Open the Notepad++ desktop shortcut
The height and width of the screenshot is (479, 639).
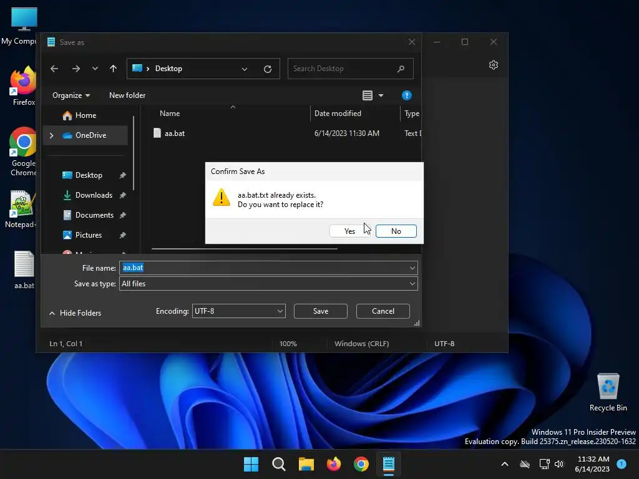[x=22, y=209]
